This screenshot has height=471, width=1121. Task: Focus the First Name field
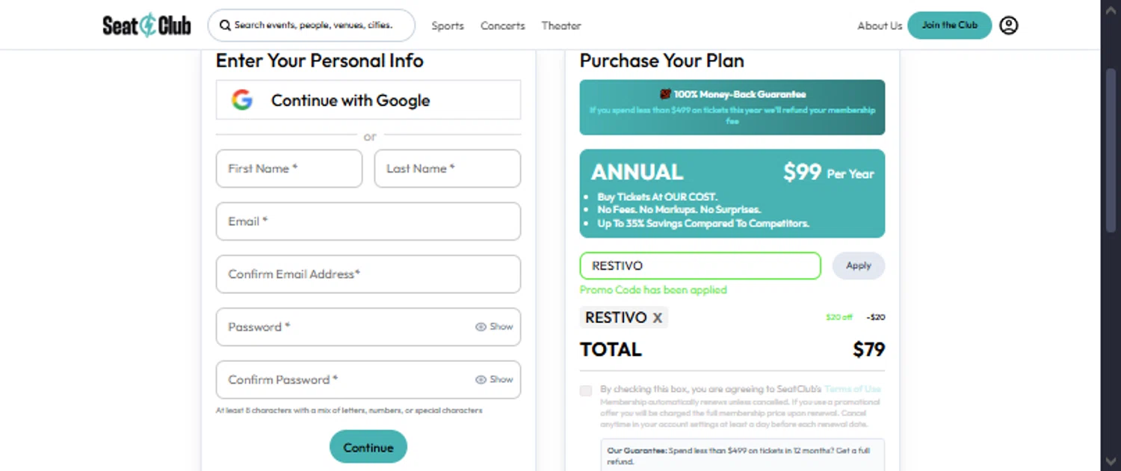click(288, 169)
